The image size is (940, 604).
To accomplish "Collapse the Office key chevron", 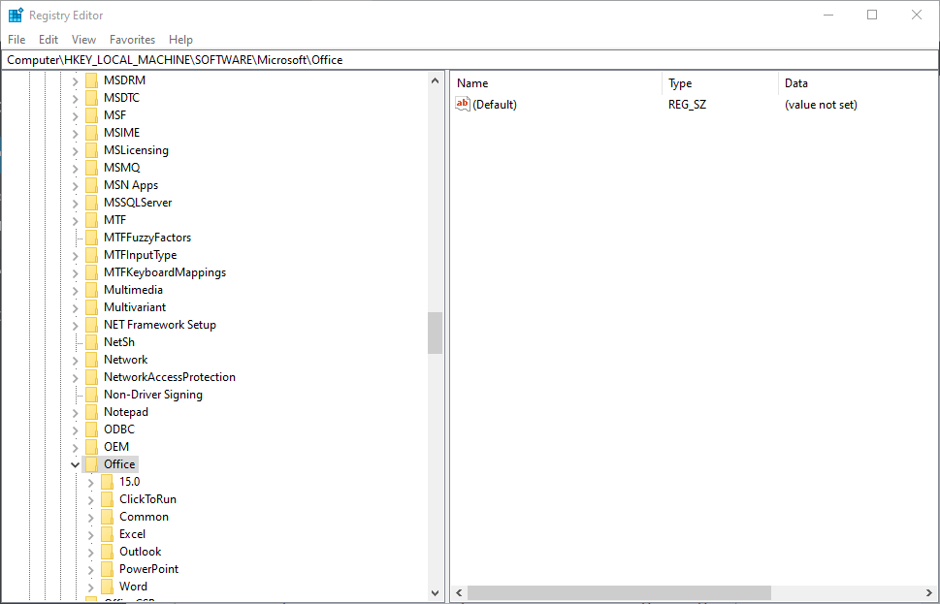I will point(76,463).
